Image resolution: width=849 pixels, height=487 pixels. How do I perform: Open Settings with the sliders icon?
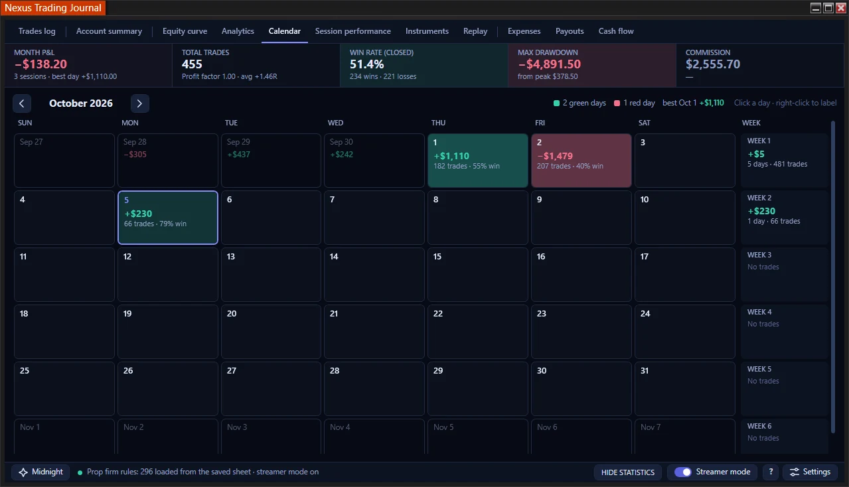[810, 472]
